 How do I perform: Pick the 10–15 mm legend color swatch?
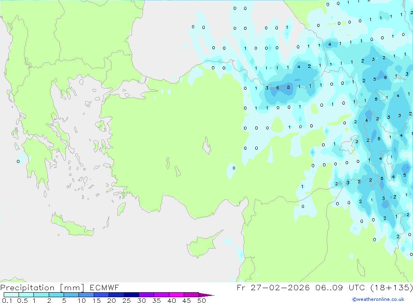(86, 295)
